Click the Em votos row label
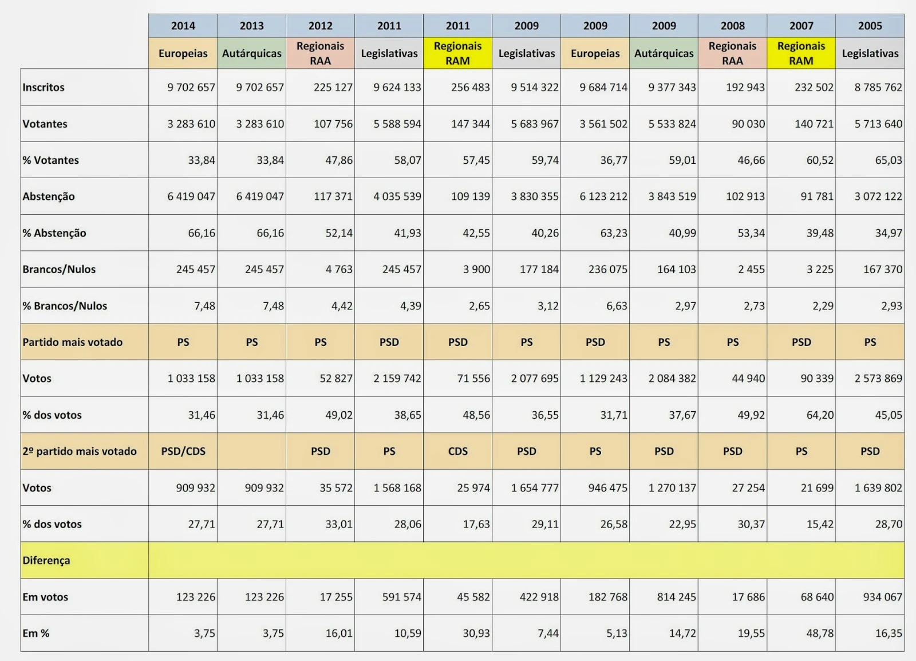This screenshot has width=916, height=661. [x=45, y=597]
